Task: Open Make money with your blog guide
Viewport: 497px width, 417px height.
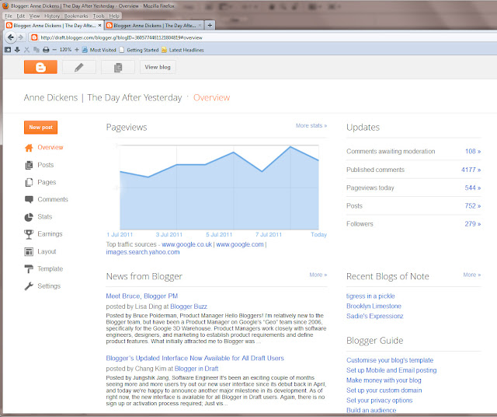Action: point(384,380)
